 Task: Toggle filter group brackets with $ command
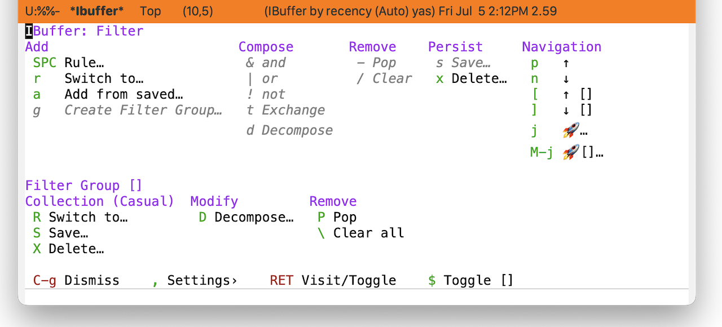(471, 280)
